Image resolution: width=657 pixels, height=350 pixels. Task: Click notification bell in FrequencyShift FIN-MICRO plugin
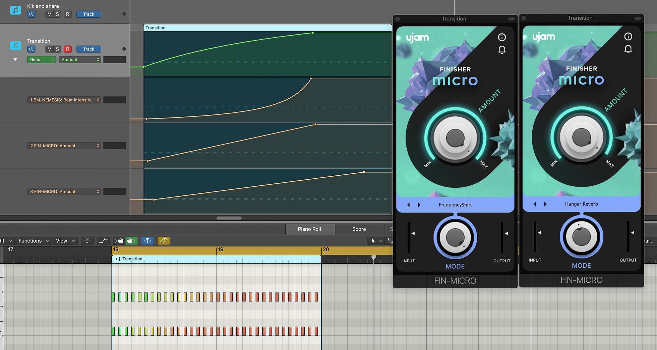point(502,50)
